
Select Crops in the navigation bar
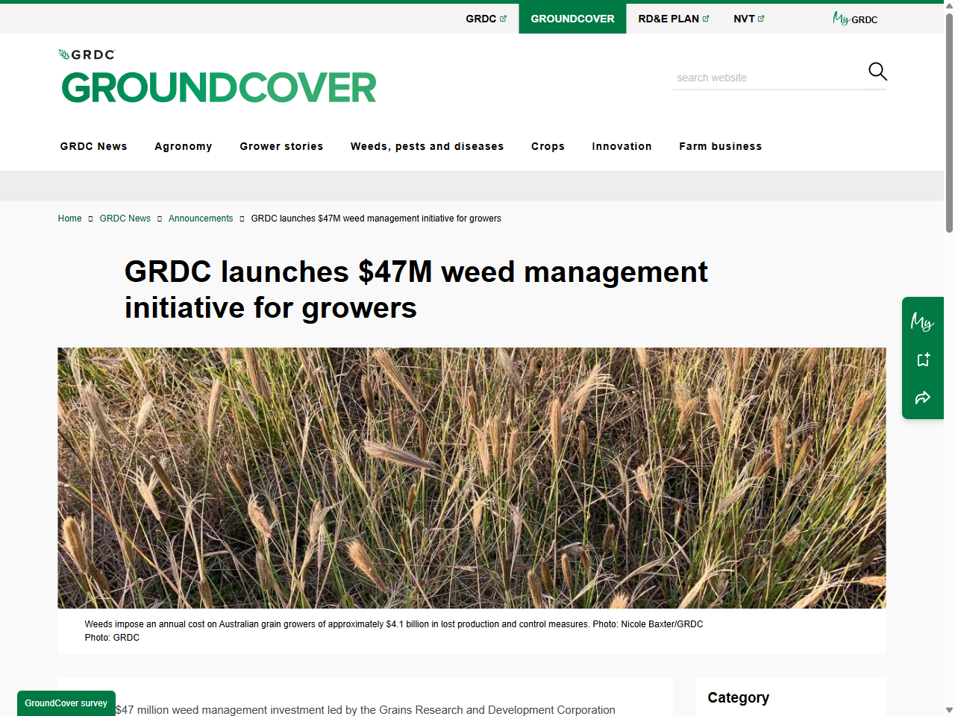pos(548,146)
